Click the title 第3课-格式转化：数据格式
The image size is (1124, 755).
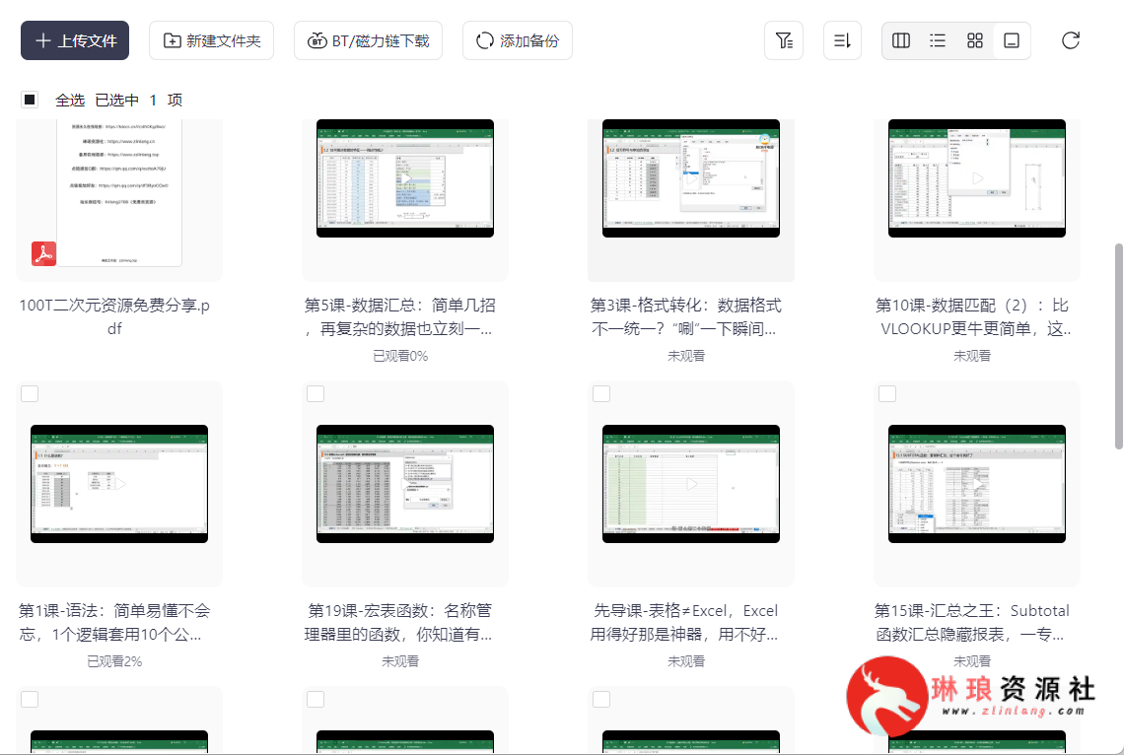click(686, 316)
